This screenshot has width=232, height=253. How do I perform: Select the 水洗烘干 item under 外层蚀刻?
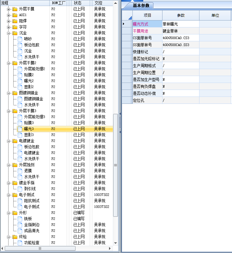(x=32, y=177)
